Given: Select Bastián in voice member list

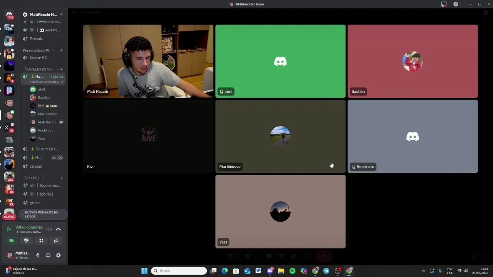Looking at the screenshot, I should (x=47, y=98).
